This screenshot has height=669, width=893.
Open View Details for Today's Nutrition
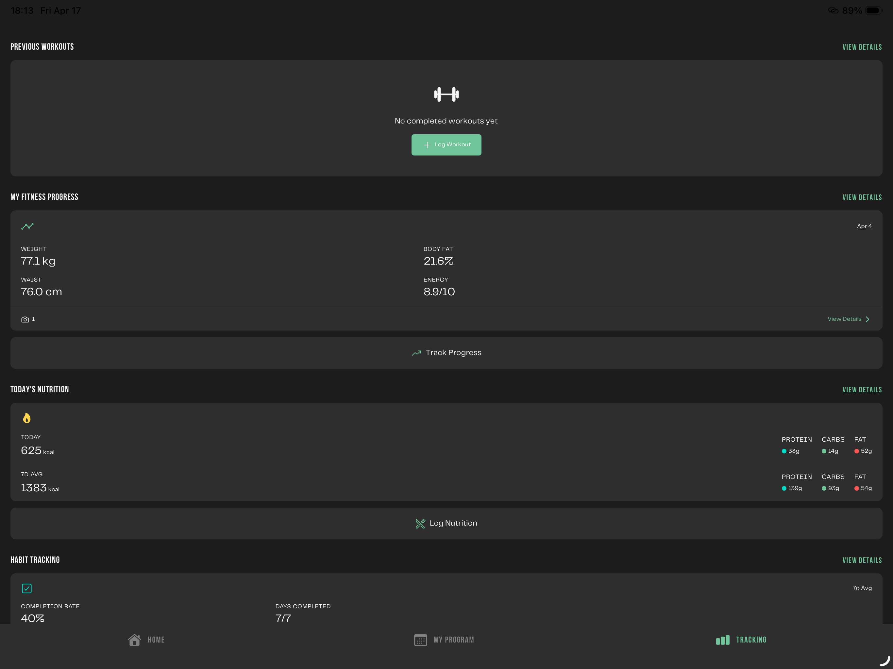[862, 390]
